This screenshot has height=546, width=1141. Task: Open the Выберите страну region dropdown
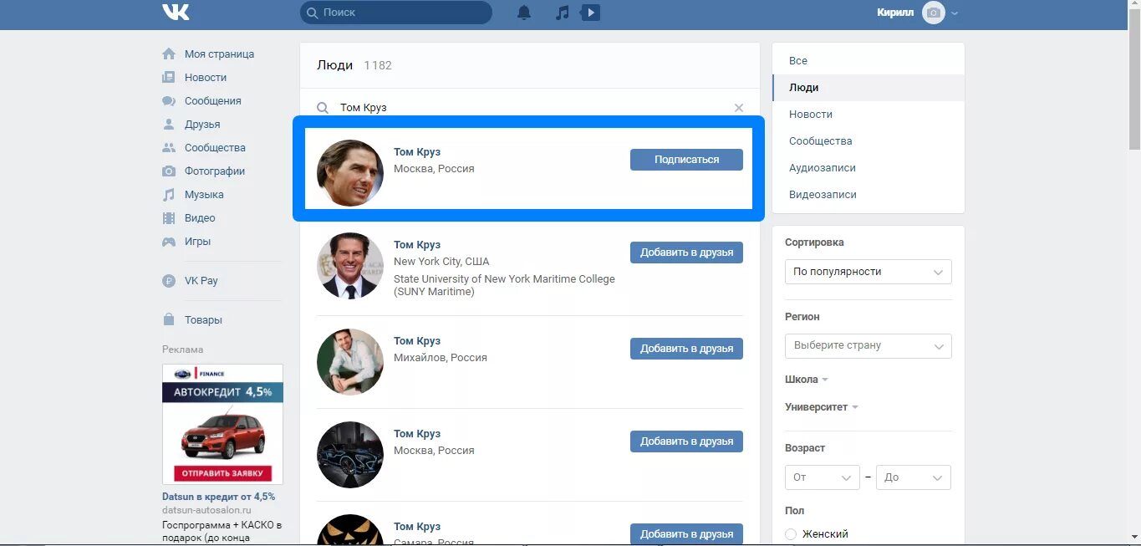click(868, 345)
